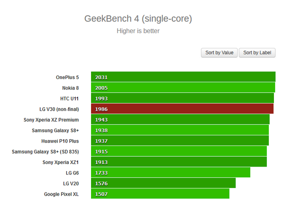
Task: Click the Sort by Value button
Action: (219, 53)
